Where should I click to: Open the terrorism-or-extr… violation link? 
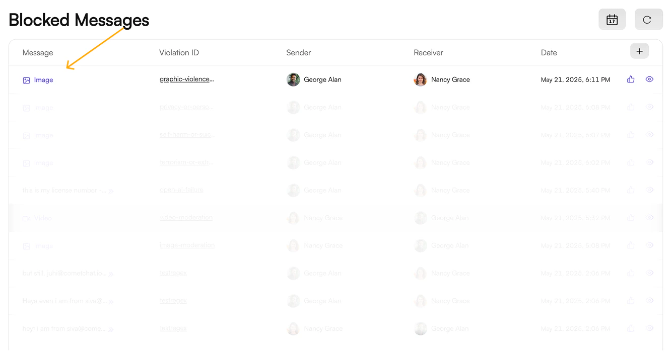(187, 162)
